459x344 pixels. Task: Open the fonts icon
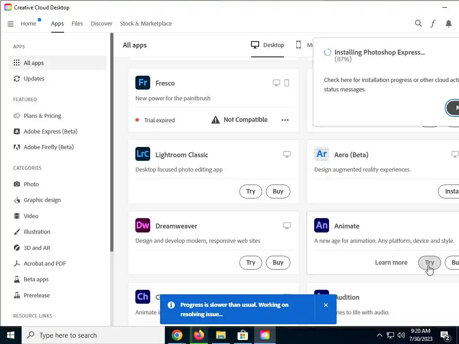pyautogui.click(x=433, y=23)
